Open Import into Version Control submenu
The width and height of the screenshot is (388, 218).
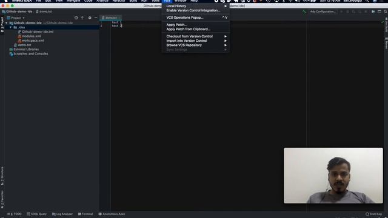click(x=195, y=41)
